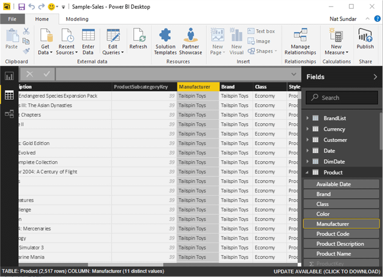Select the Class field in Fields pane

point(341,204)
